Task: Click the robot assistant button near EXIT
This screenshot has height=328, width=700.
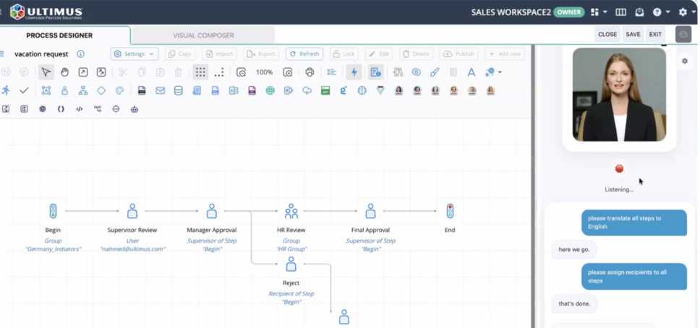Action: click(x=683, y=35)
